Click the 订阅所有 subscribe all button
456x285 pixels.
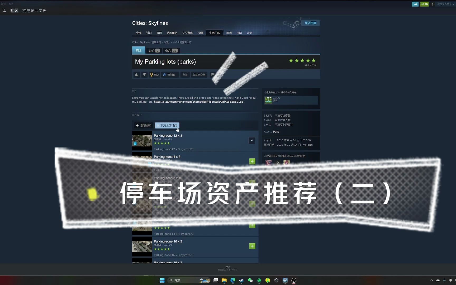[143, 125]
